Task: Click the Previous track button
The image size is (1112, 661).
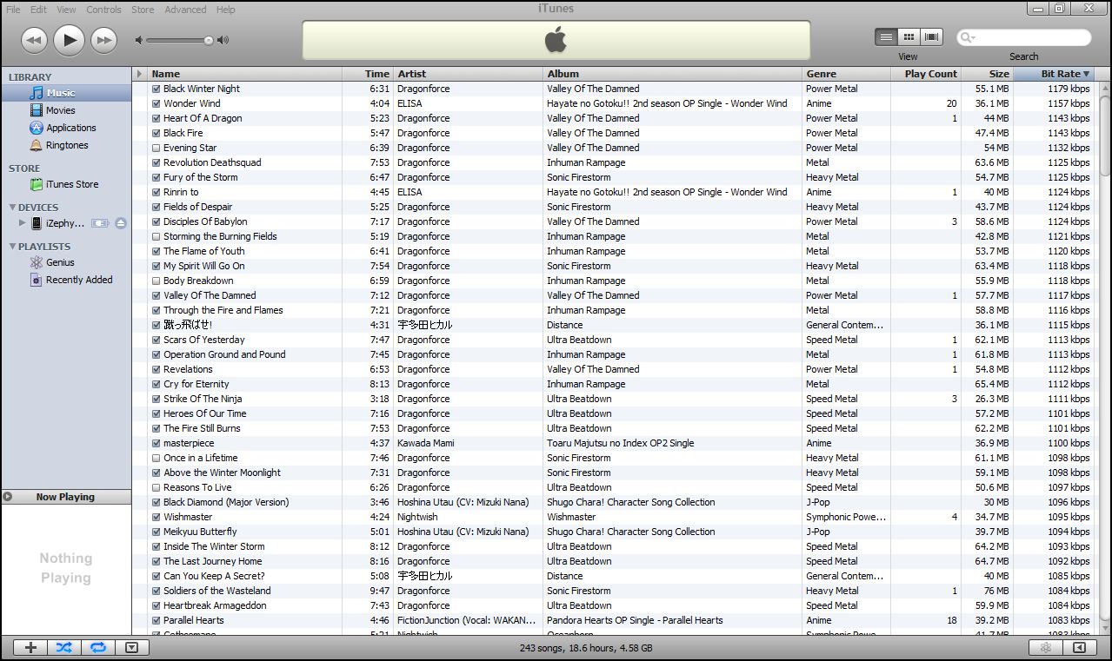Action: coord(34,40)
